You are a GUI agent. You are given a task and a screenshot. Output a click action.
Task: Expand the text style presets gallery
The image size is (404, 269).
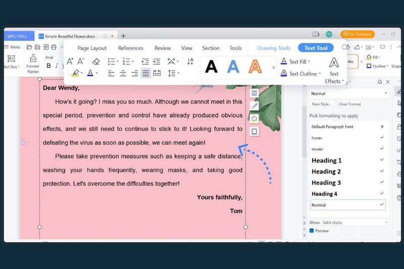click(x=273, y=68)
